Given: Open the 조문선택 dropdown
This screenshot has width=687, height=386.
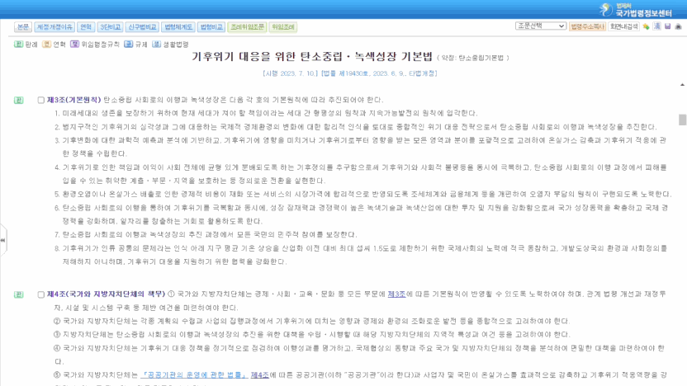Looking at the screenshot, I should tap(541, 26).
